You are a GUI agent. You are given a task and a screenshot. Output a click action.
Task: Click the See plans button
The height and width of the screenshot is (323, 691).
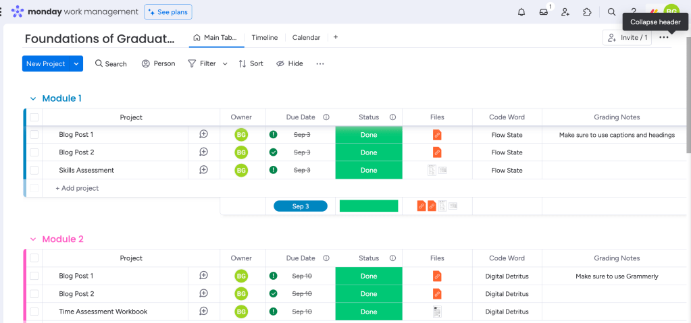coord(168,12)
